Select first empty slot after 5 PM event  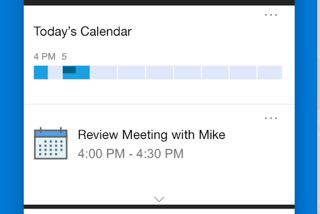click(104, 72)
